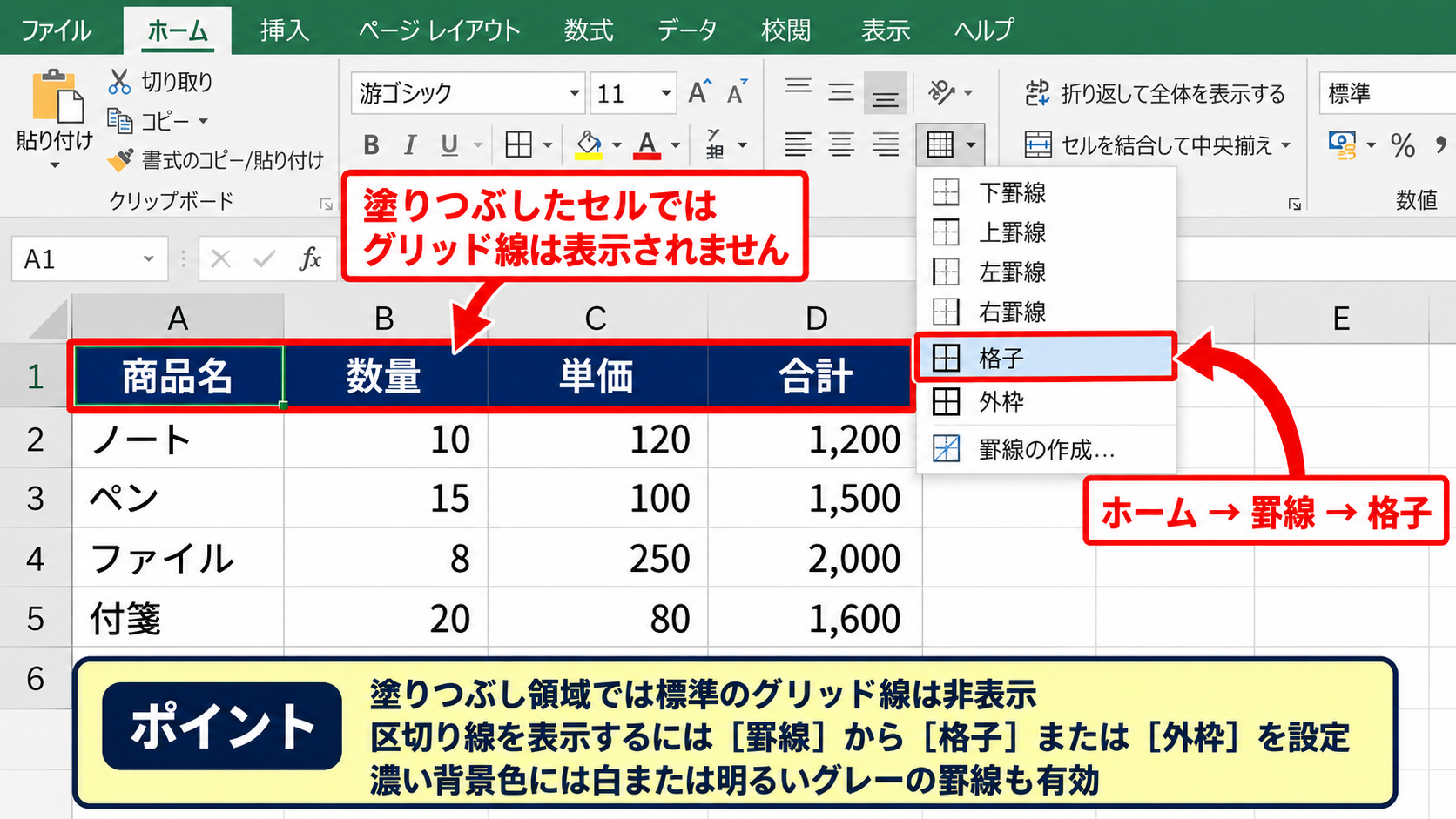
Task: Open the ファイル tab
Action: pos(56,30)
